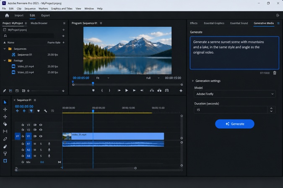Click the Generate button
Image resolution: width=283 pixels, height=188 pixels.
(x=235, y=124)
